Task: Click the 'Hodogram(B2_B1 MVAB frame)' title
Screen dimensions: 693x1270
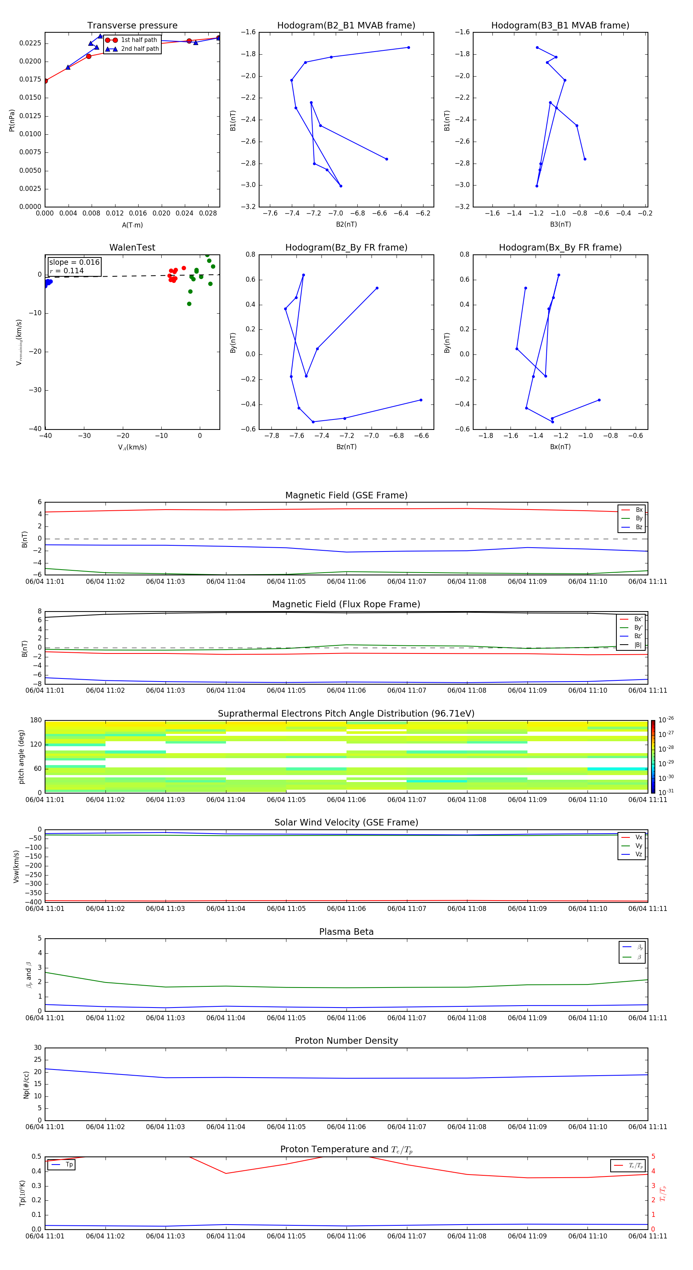Action: coord(346,26)
